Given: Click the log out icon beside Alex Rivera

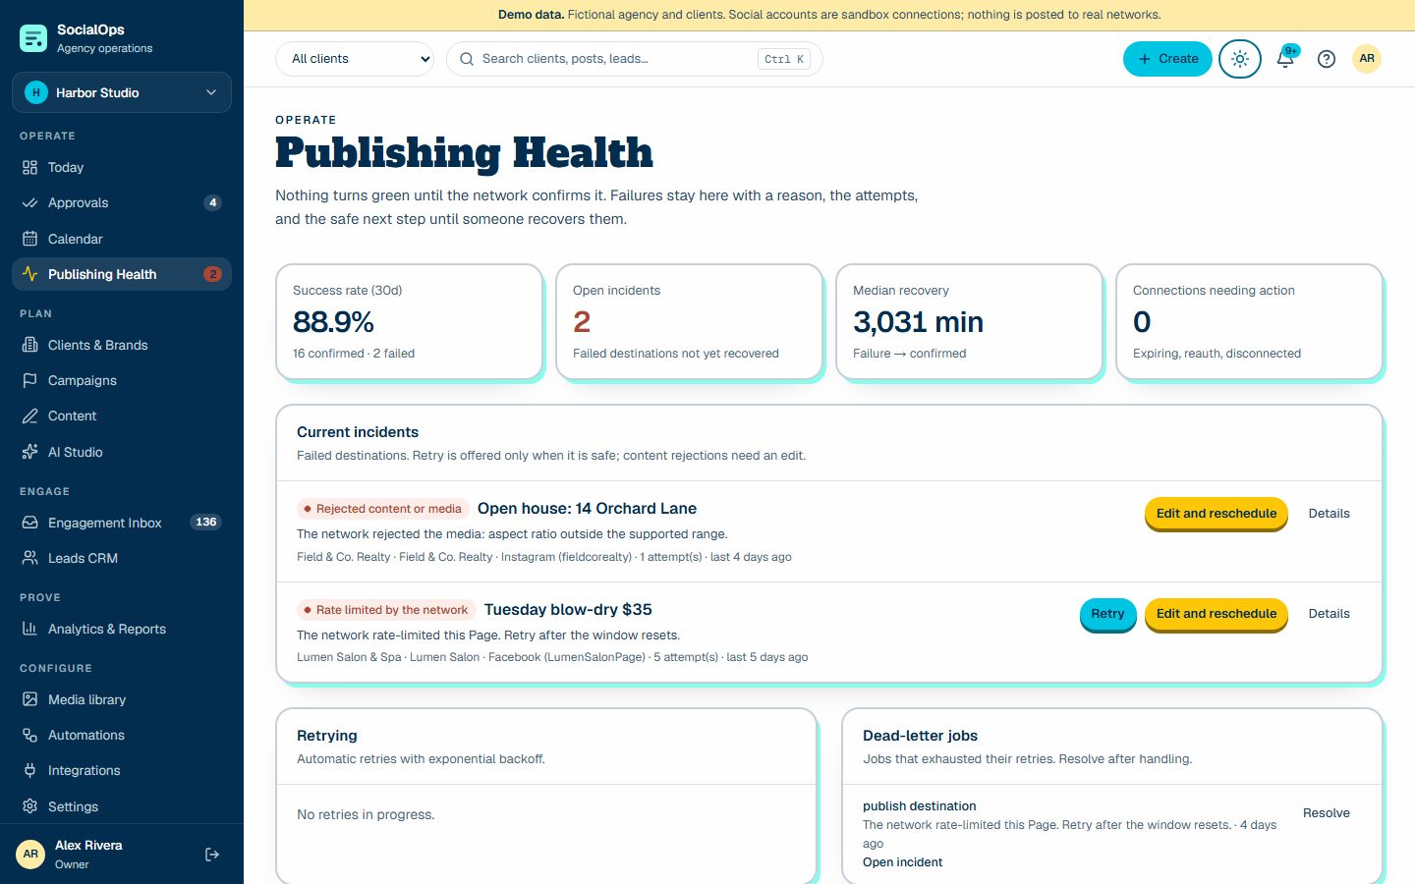Looking at the screenshot, I should click(x=212, y=855).
